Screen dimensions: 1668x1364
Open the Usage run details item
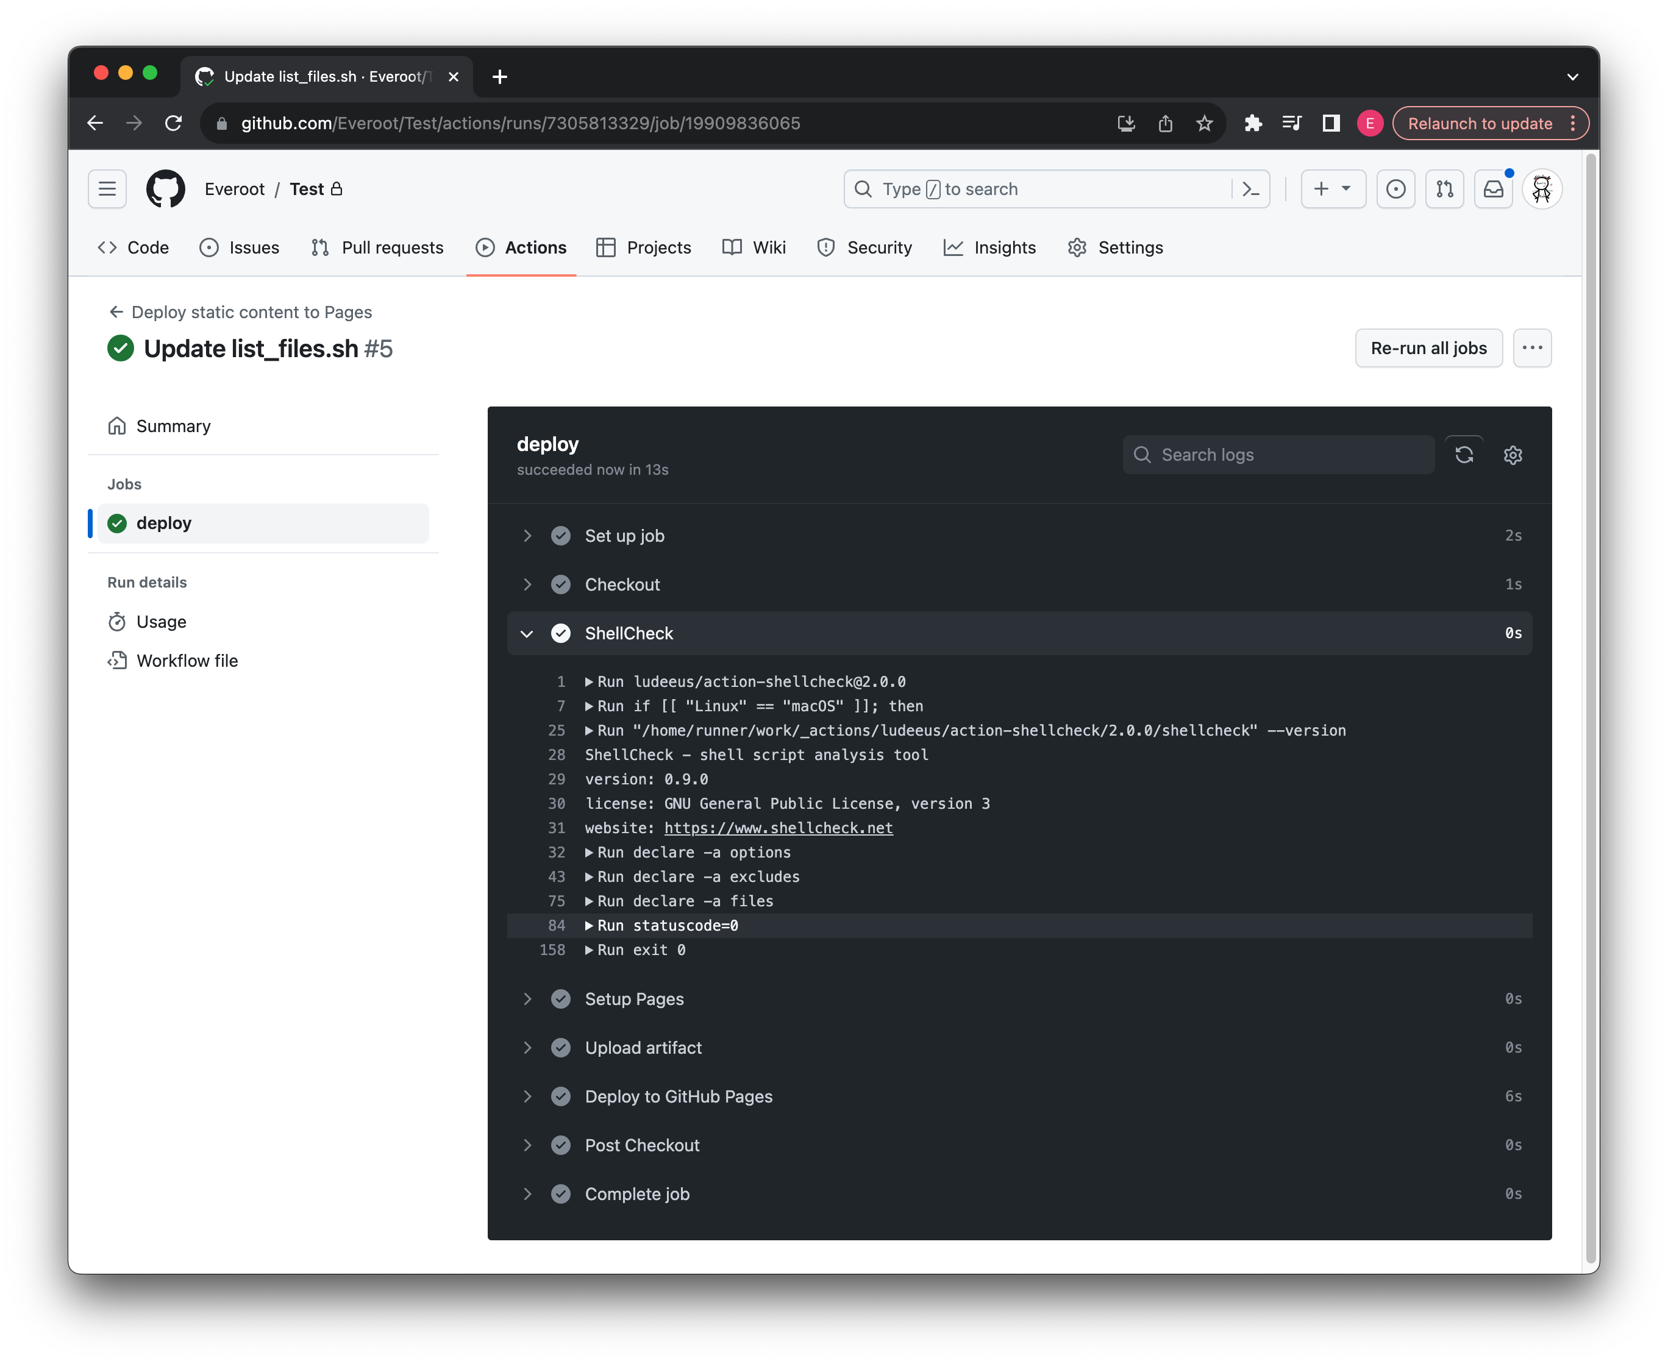point(160,620)
